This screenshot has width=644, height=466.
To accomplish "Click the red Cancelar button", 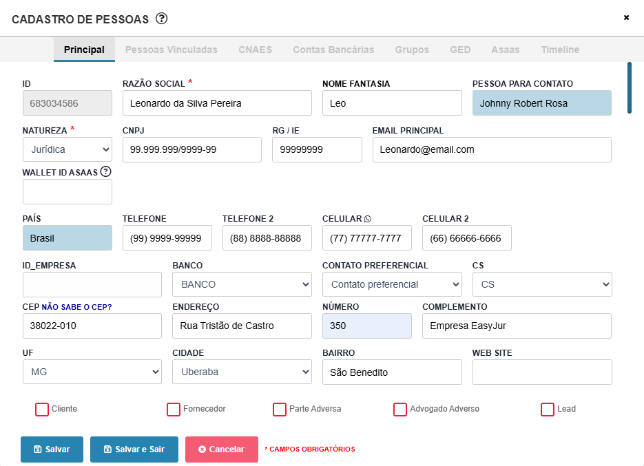I will 221,449.
